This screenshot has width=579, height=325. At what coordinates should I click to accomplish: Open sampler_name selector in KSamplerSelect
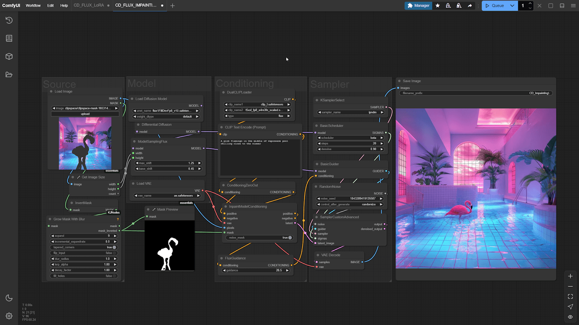[x=350, y=112]
